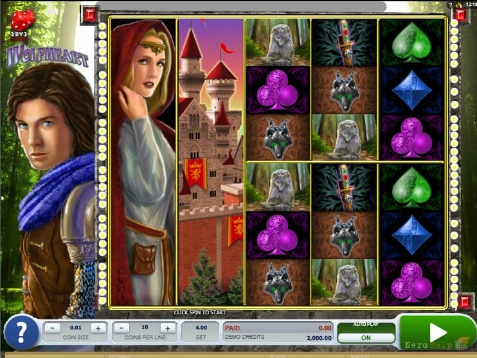Screen dimensions: 477x358
Task: Click the small question mark near the clock
Action: pyautogui.click(x=451, y=4)
